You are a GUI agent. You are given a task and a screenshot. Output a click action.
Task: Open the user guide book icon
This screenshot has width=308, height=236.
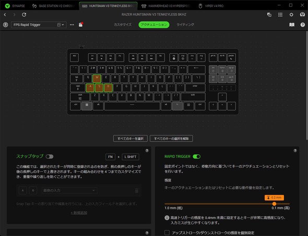(x=292, y=24)
